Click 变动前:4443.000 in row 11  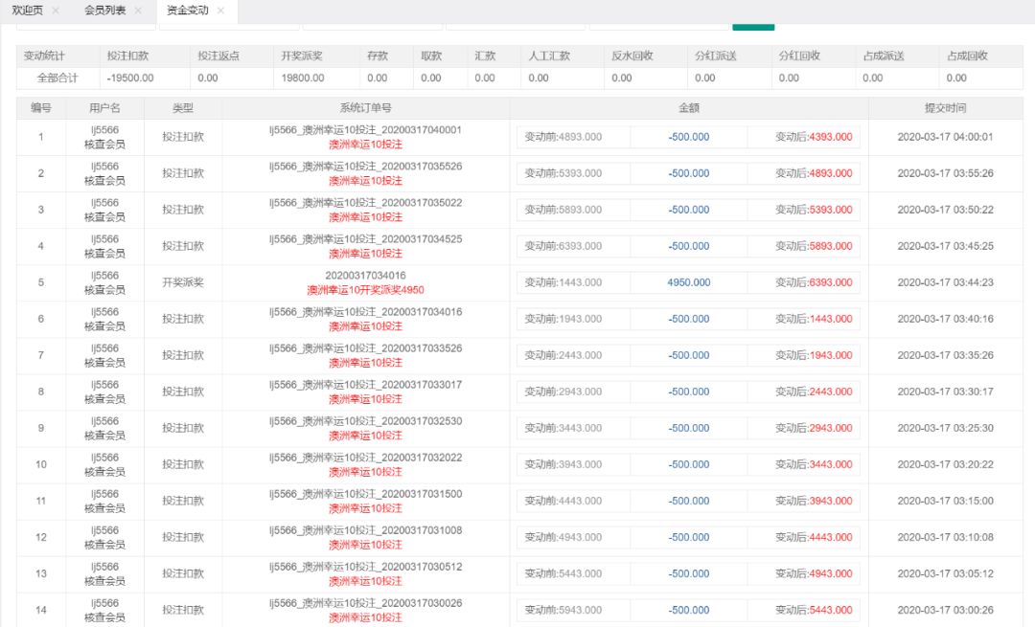click(563, 501)
